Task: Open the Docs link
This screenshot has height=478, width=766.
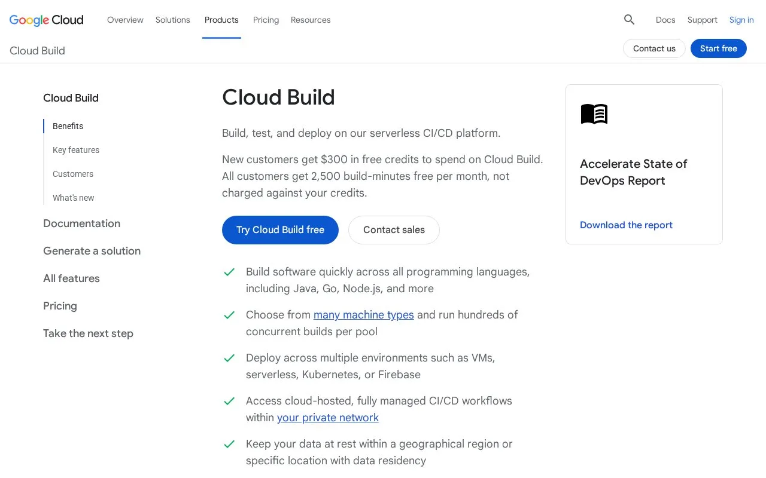Action: (665, 20)
